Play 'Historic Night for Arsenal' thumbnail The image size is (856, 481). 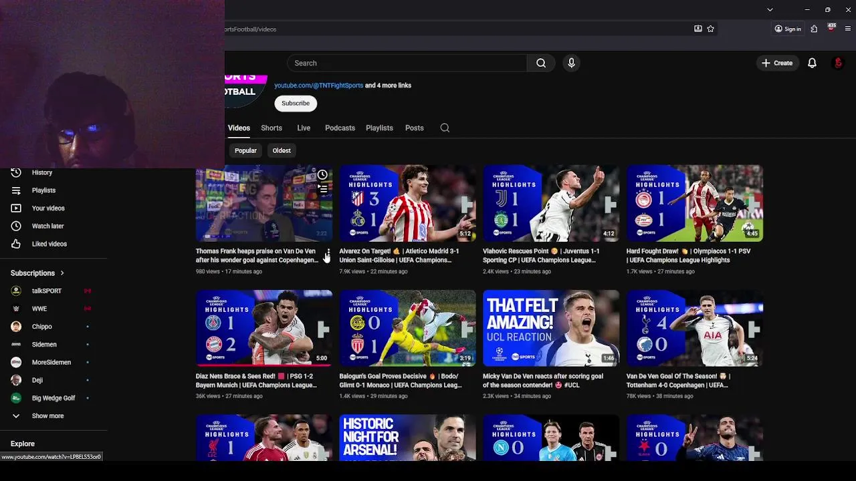tap(407, 438)
